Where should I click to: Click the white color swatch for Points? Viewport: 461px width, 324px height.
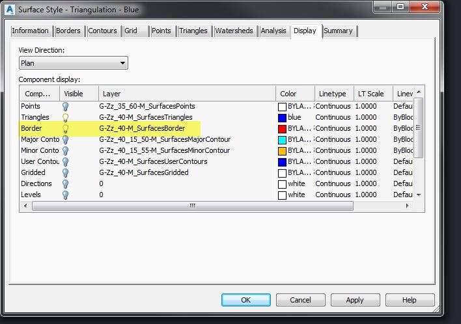(x=282, y=107)
